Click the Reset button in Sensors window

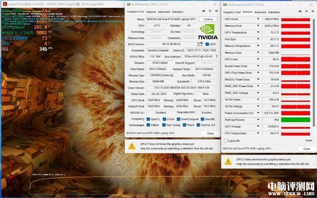point(309,141)
